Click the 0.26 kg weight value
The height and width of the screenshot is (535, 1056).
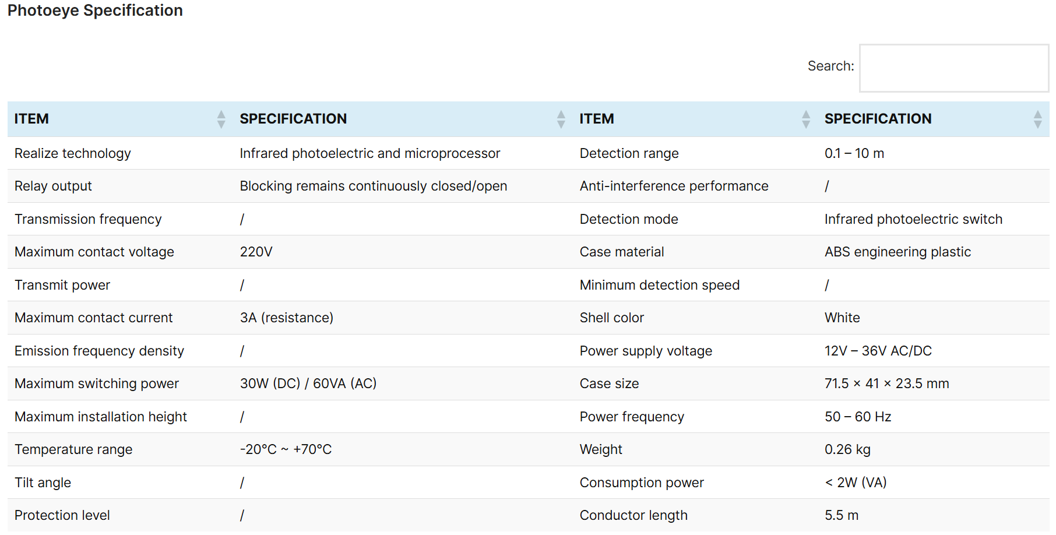coord(847,449)
